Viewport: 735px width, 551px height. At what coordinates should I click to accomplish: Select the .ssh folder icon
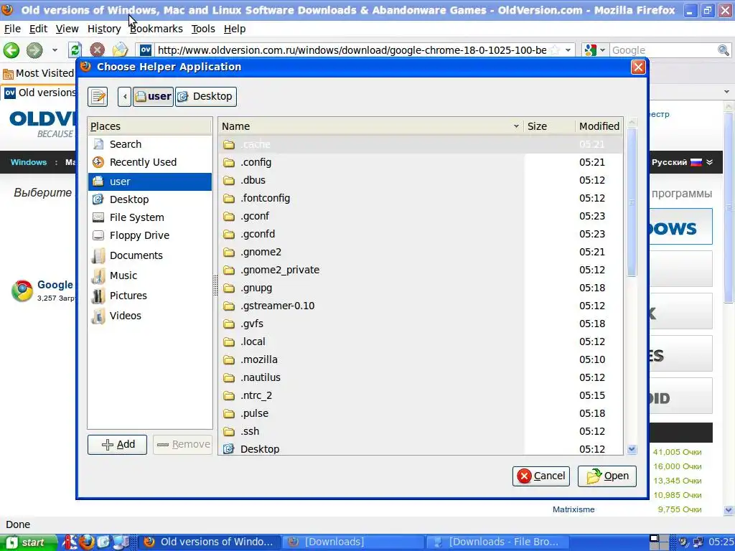click(x=229, y=431)
